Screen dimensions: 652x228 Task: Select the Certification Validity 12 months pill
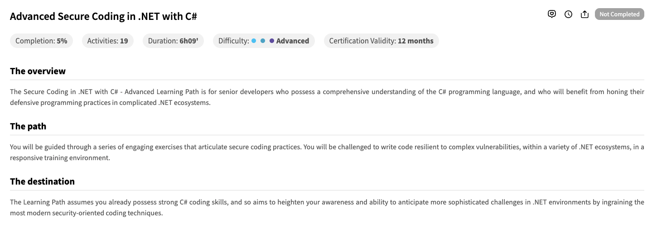click(x=381, y=41)
